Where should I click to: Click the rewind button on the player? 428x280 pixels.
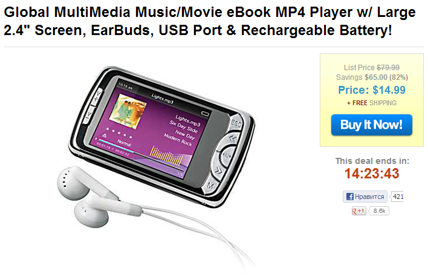pos(232,139)
